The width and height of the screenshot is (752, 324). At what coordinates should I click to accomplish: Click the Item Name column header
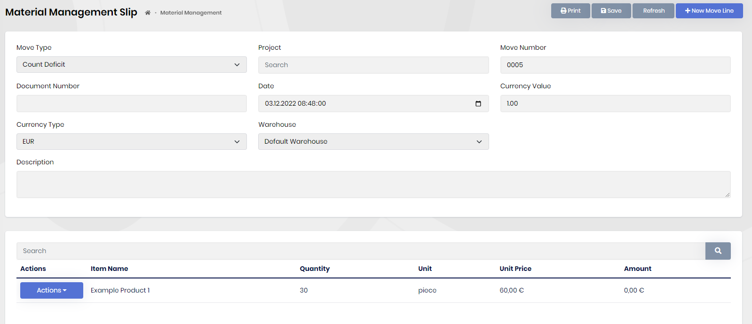109,269
